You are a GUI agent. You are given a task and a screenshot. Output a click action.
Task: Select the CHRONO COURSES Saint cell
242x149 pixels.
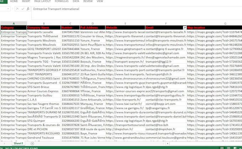[44, 79]
